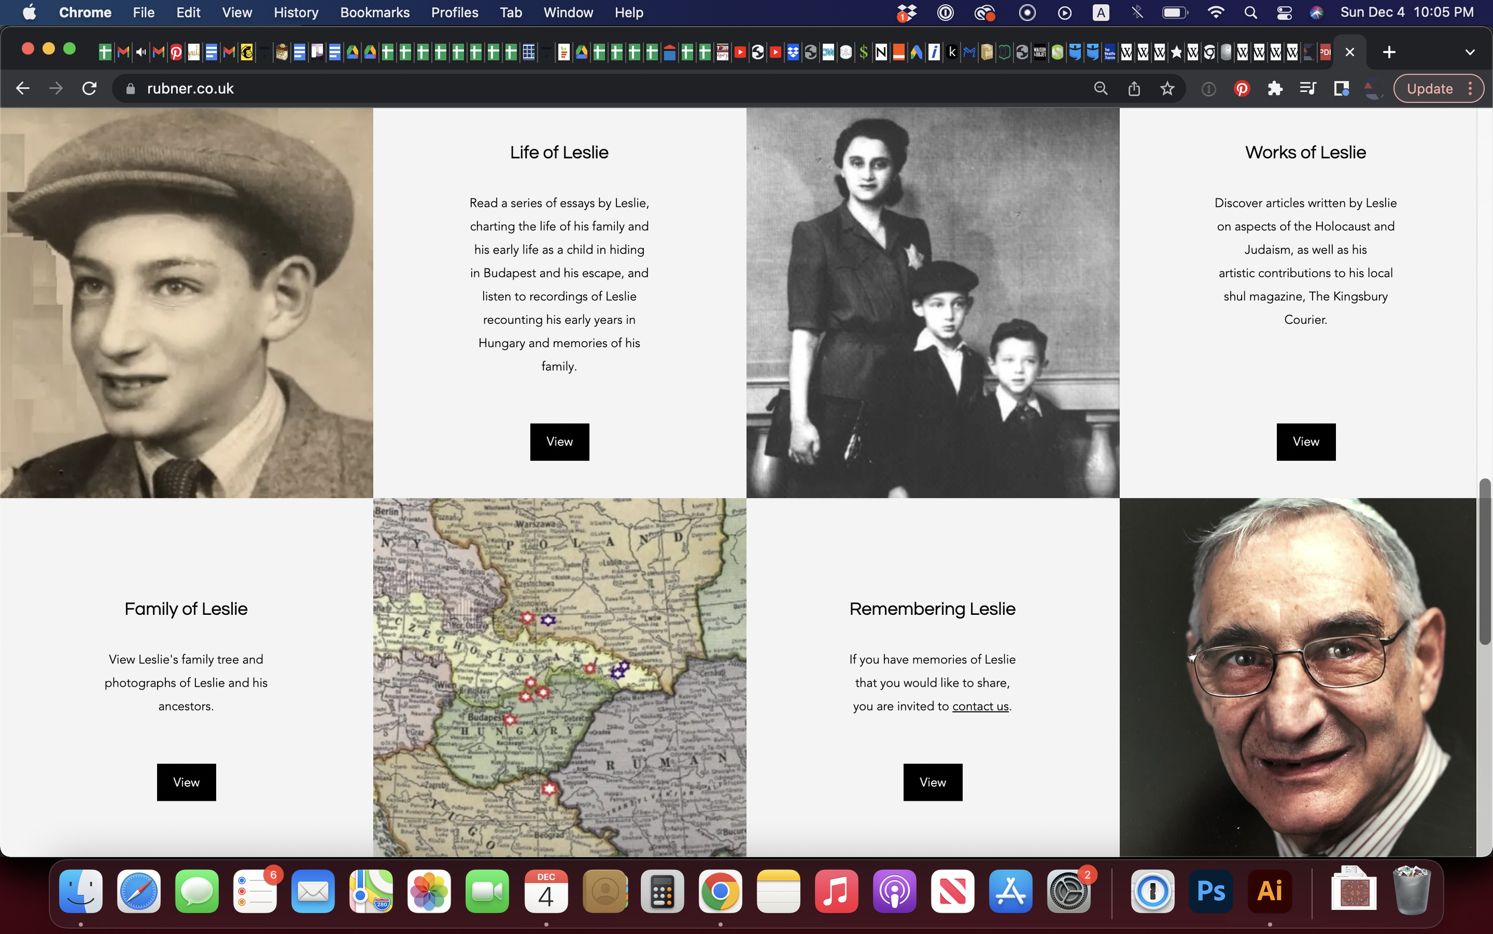Click the family black-and-white photograph
Viewport: 1493px width, 934px height.
tap(933, 303)
